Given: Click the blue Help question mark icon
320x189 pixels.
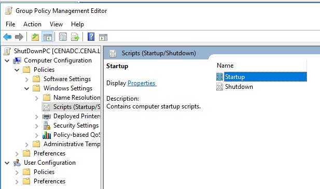Looking at the screenshot, I should pyautogui.click(x=91, y=37).
